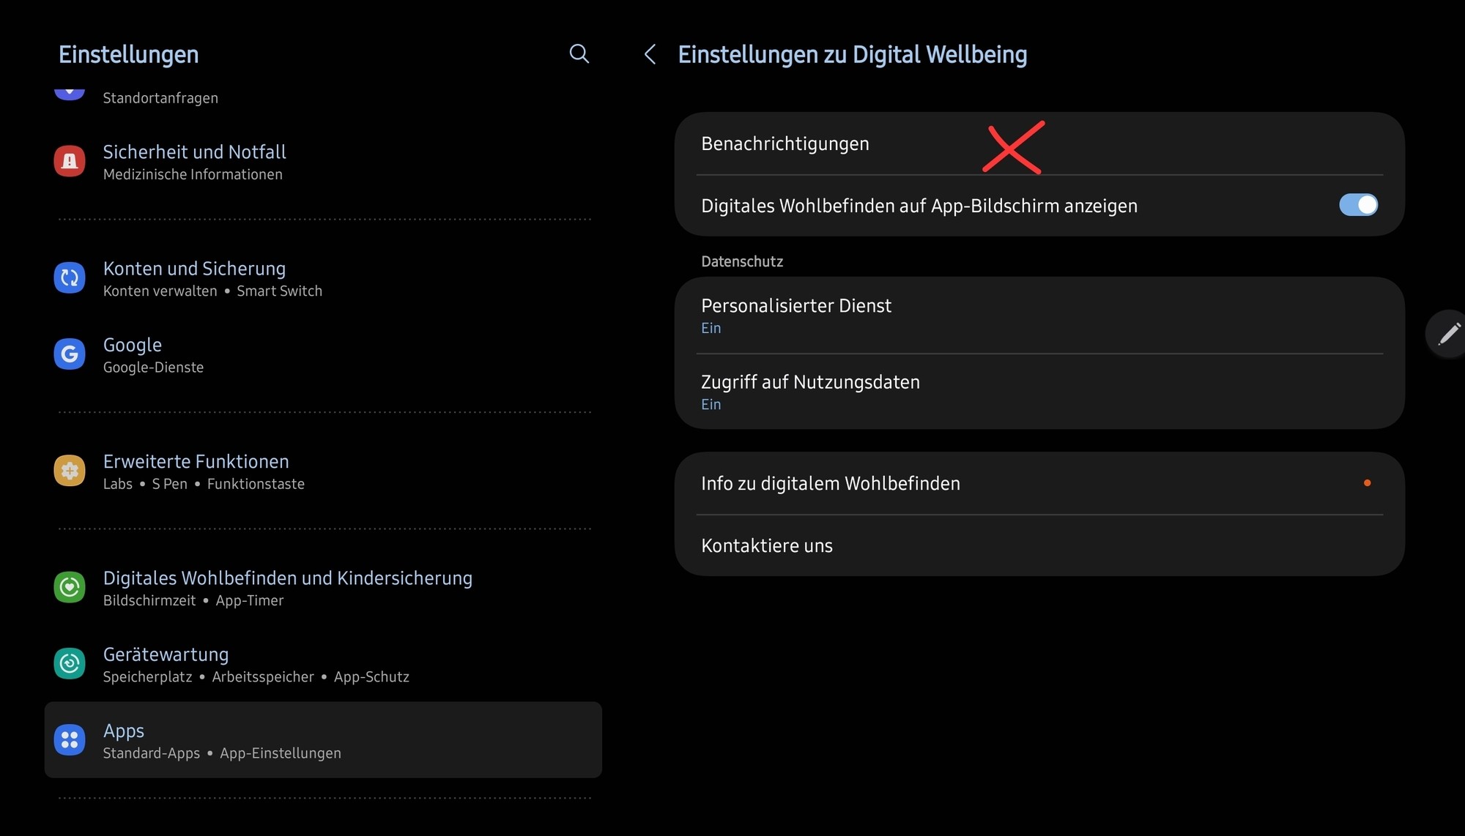Toggle Digitales Wohlbefinden auf App-Bildschirm switch
Viewport: 1465px width, 836px height.
click(x=1358, y=205)
